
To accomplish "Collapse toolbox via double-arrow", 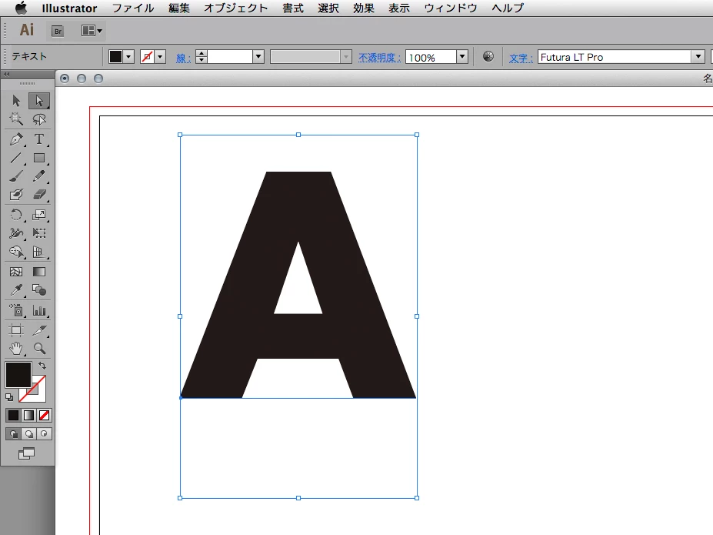I will pos(6,74).
